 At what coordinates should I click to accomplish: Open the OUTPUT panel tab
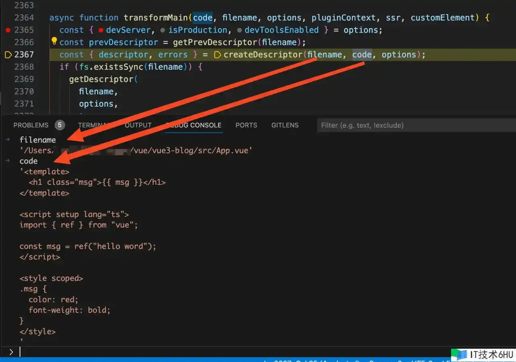(138, 125)
